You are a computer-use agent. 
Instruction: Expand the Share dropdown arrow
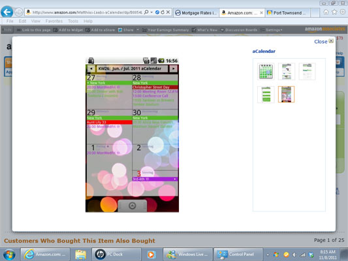pos(138,30)
